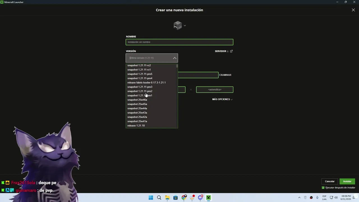This screenshot has height=202, width=359.
Task: Open the installation icon chooser arrow
Action: (x=185, y=26)
